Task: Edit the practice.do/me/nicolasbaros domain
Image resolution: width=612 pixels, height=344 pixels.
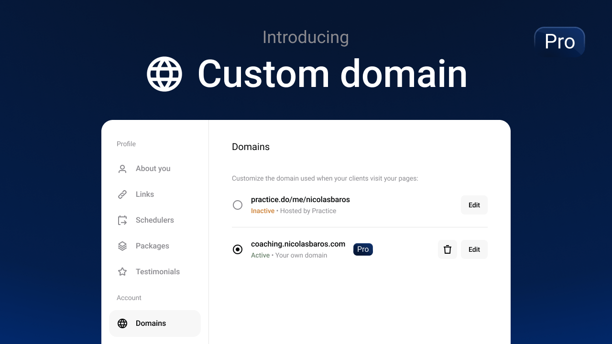Action: pos(474,205)
